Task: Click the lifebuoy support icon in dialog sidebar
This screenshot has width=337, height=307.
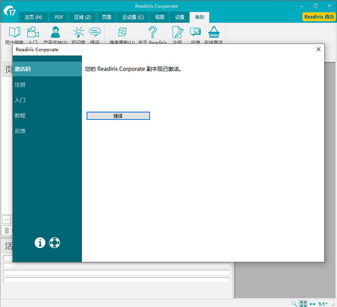Action: [x=54, y=243]
